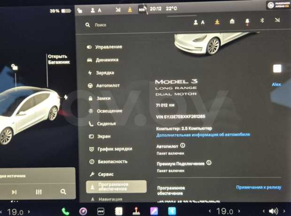Decrease volume with left arrow
This screenshot has width=291, height=216.
click(264, 211)
